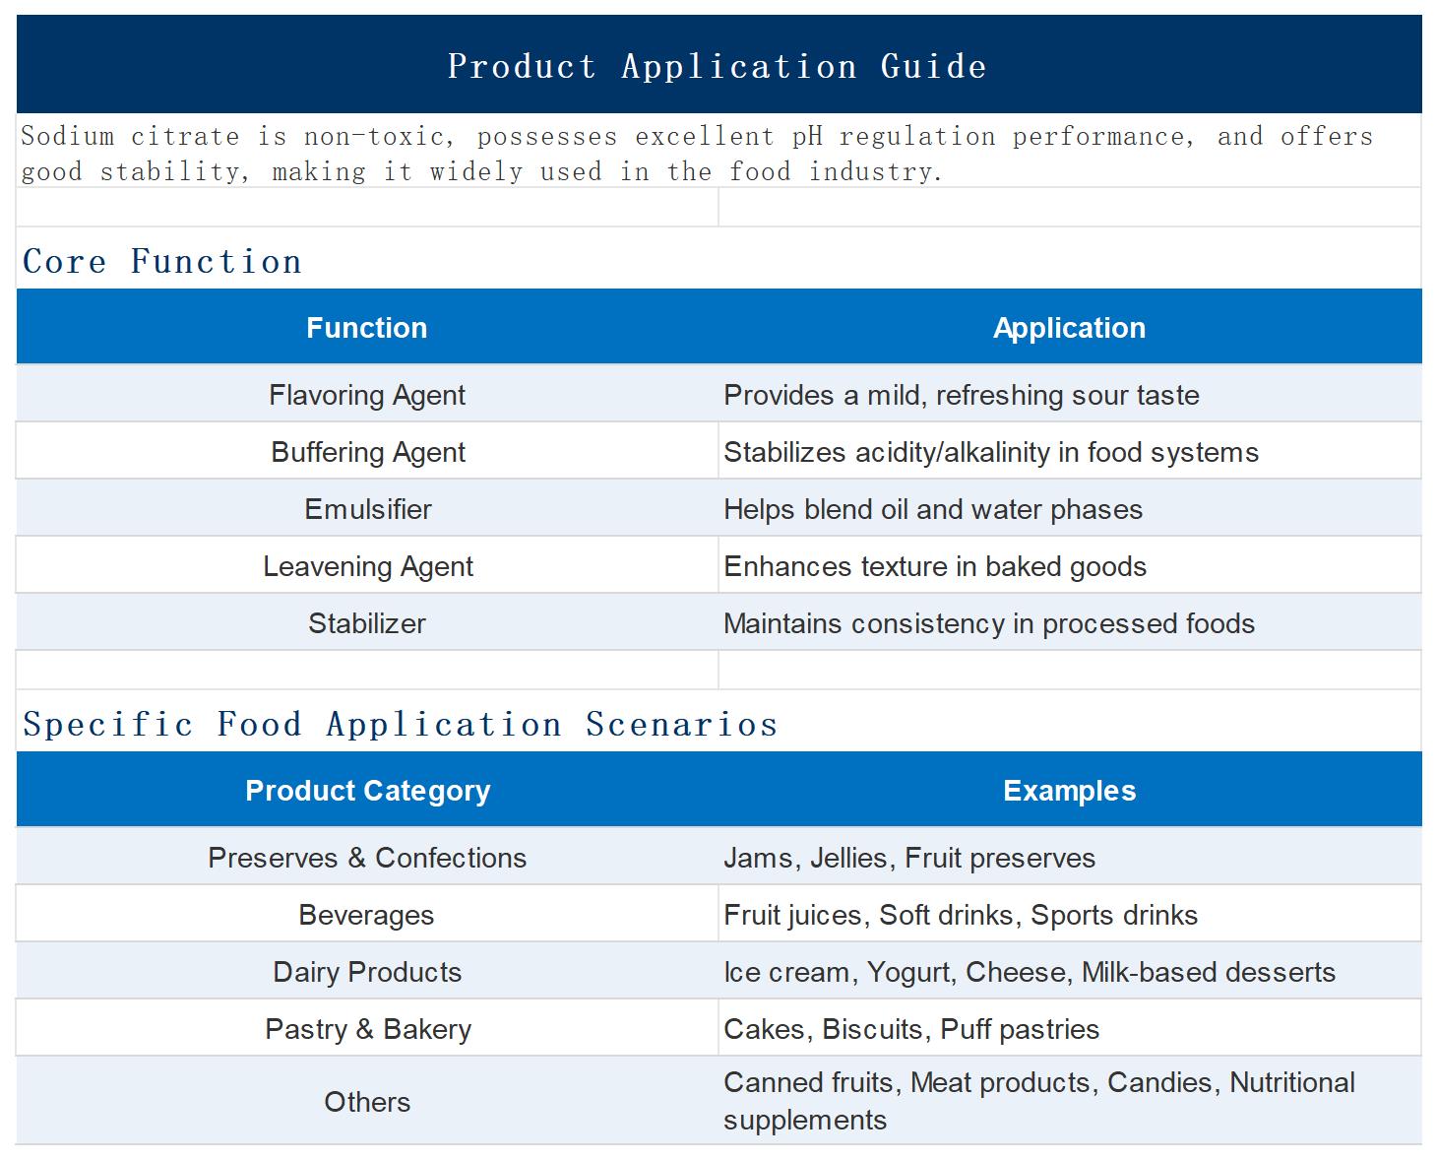Viewport: 1437px width, 1160px height.
Task: Select the Emulsifier cell
Action: point(367,508)
